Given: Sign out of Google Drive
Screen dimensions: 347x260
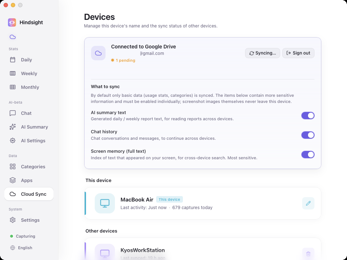Looking at the screenshot, I should [298, 53].
